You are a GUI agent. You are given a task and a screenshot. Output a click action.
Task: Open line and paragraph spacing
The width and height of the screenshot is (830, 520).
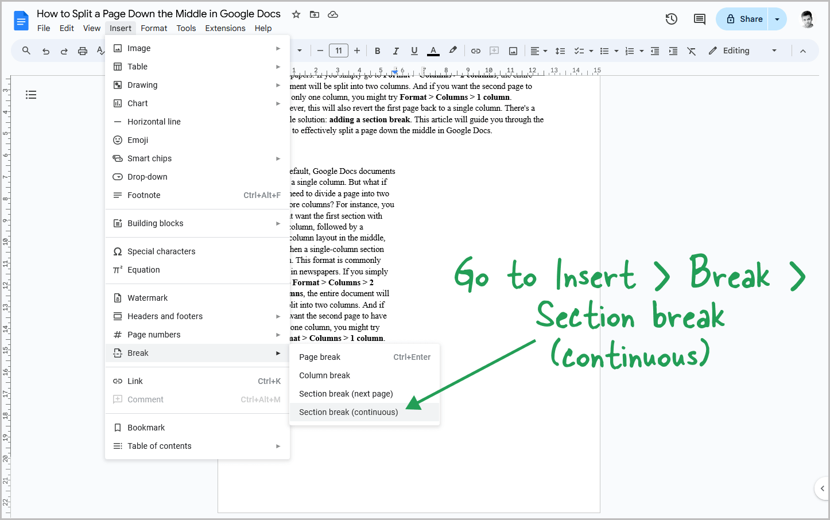[560, 51]
